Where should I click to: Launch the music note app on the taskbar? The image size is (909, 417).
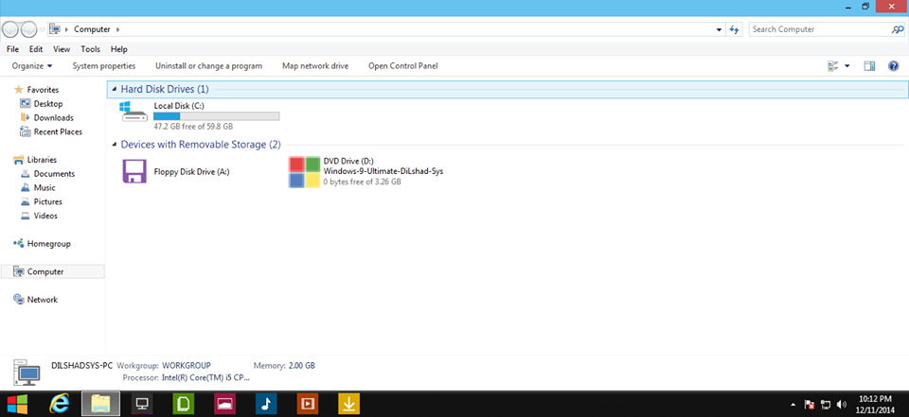click(x=266, y=403)
